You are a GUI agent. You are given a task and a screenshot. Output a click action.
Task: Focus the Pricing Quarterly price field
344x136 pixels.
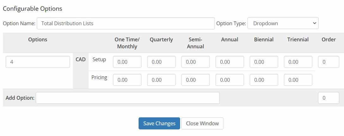point(161,80)
